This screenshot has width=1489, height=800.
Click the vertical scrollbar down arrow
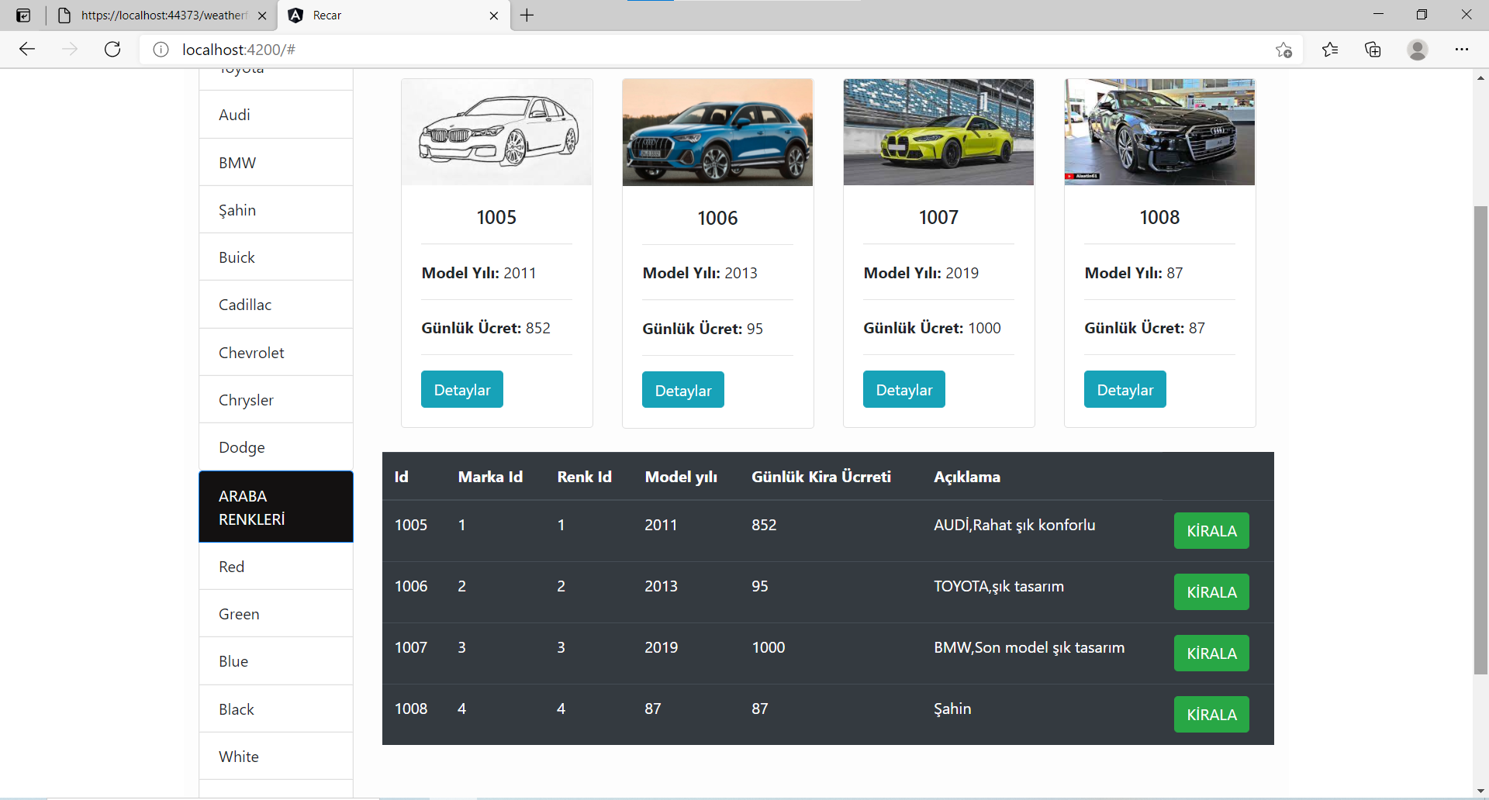(1480, 791)
